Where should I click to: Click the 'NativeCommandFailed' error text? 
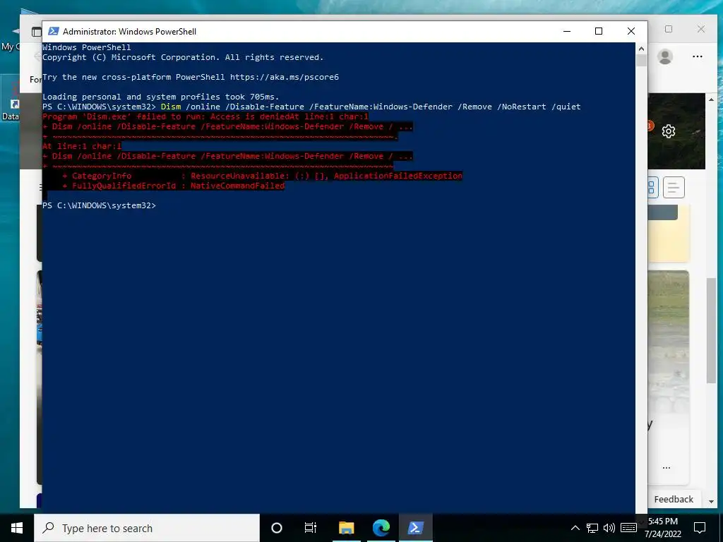(237, 186)
